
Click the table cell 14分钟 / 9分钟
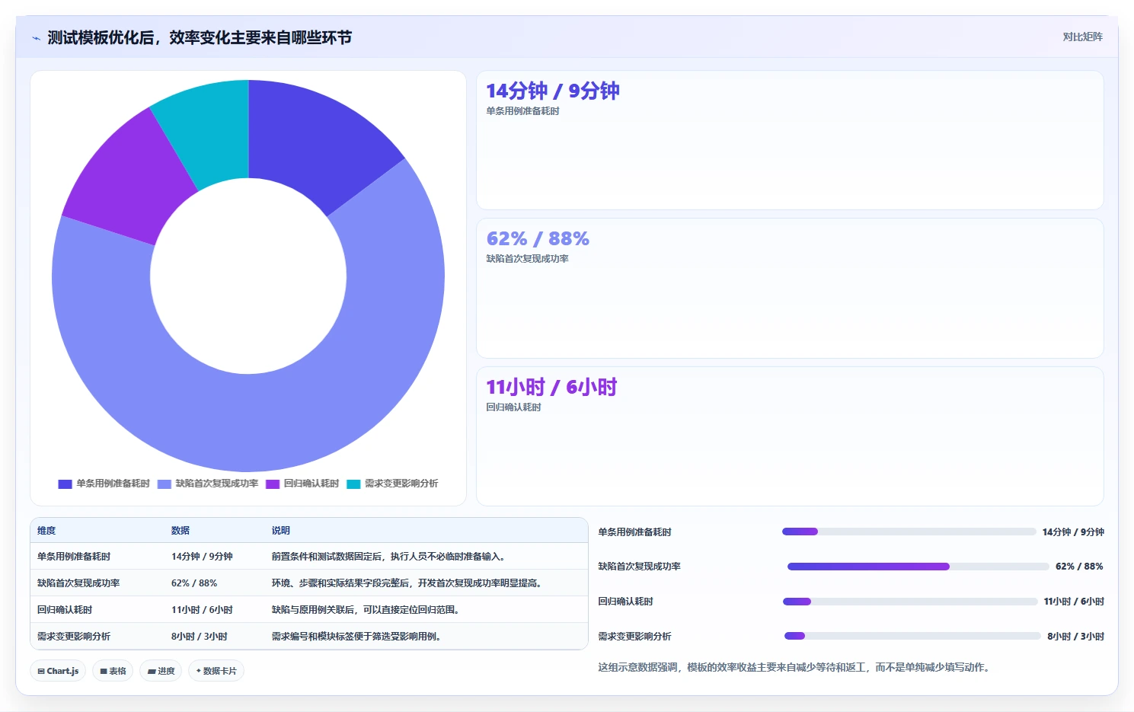tap(202, 557)
